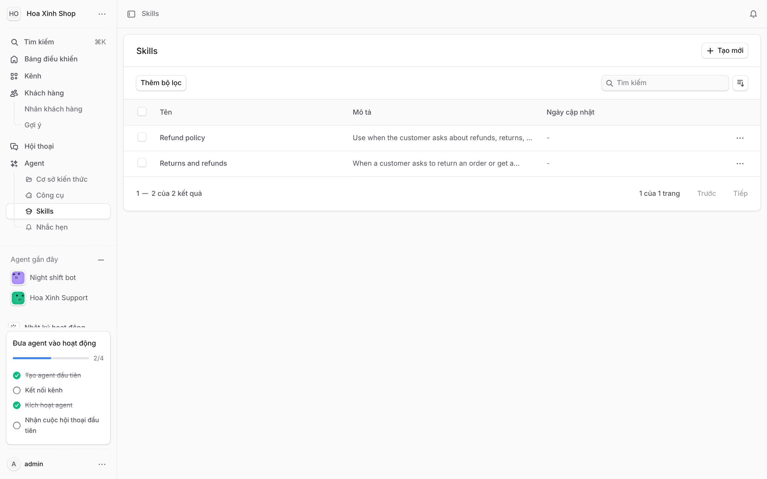Go to Nhãn khách hàng
Viewport: 767px width, 479px height.
tap(53, 109)
